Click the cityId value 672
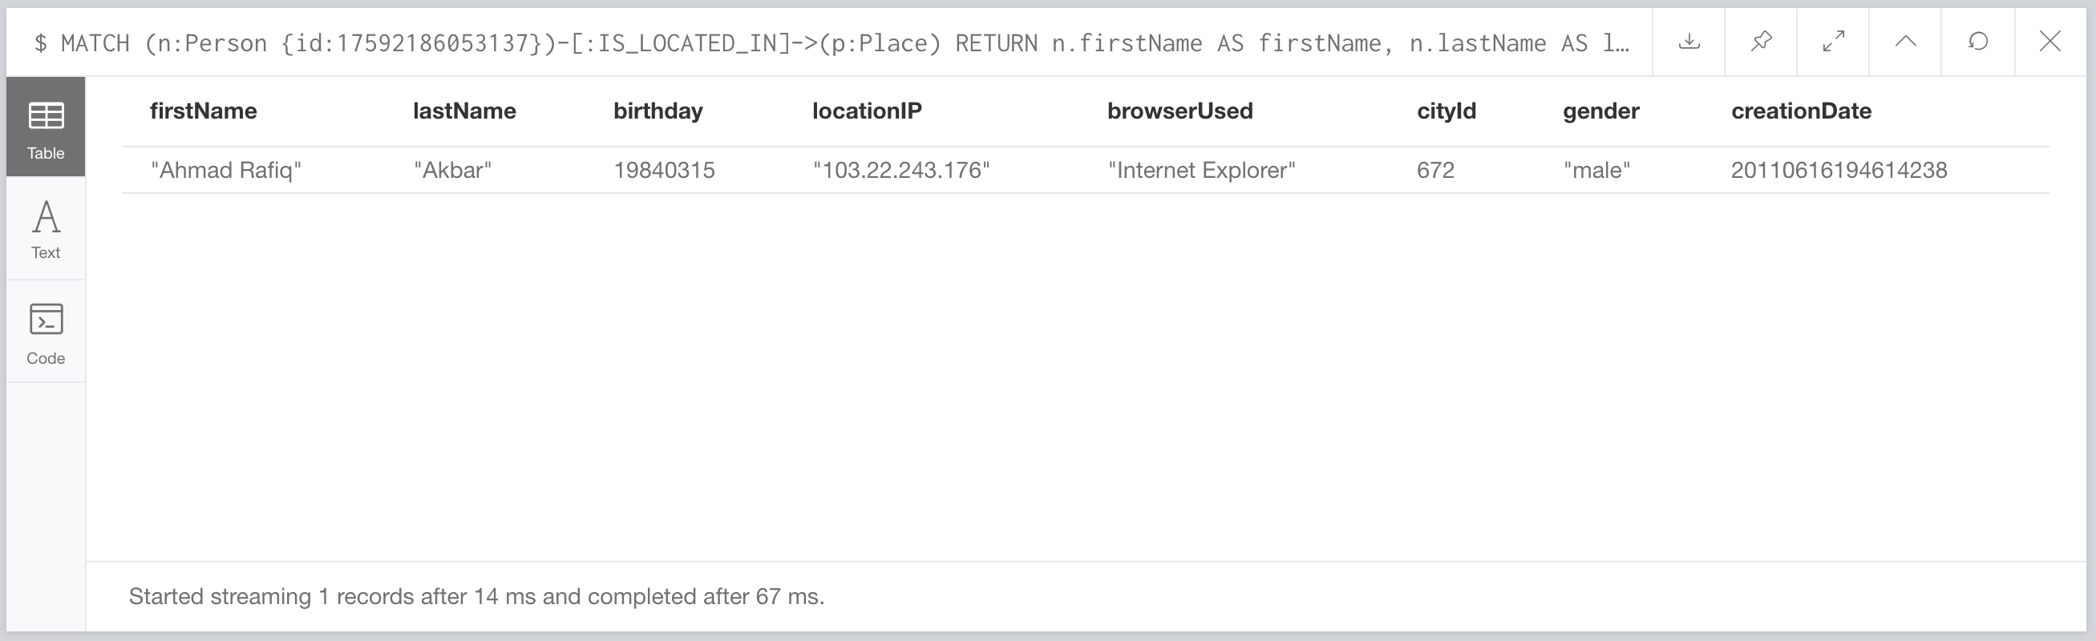 (x=1435, y=171)
